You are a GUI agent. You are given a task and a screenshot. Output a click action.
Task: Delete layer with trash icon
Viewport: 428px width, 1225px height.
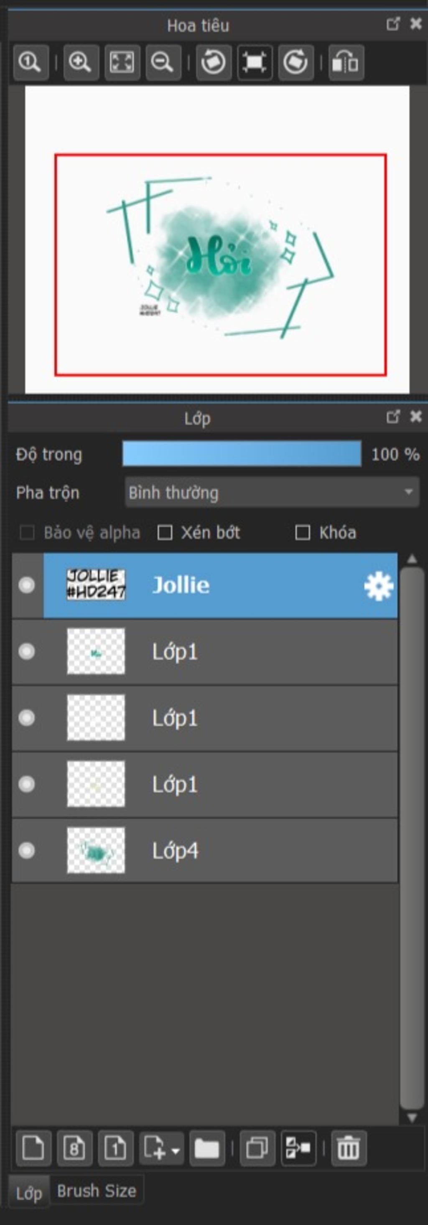click(x=348, y=1149)
